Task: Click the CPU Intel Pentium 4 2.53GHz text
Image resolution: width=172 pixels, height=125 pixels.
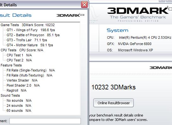Action: point(139,37)
